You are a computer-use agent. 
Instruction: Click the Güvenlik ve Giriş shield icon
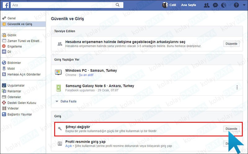(4, 24)
